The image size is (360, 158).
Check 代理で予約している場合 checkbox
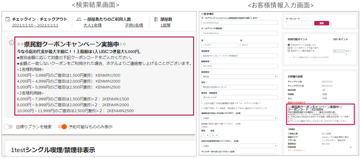pos(202,108)
